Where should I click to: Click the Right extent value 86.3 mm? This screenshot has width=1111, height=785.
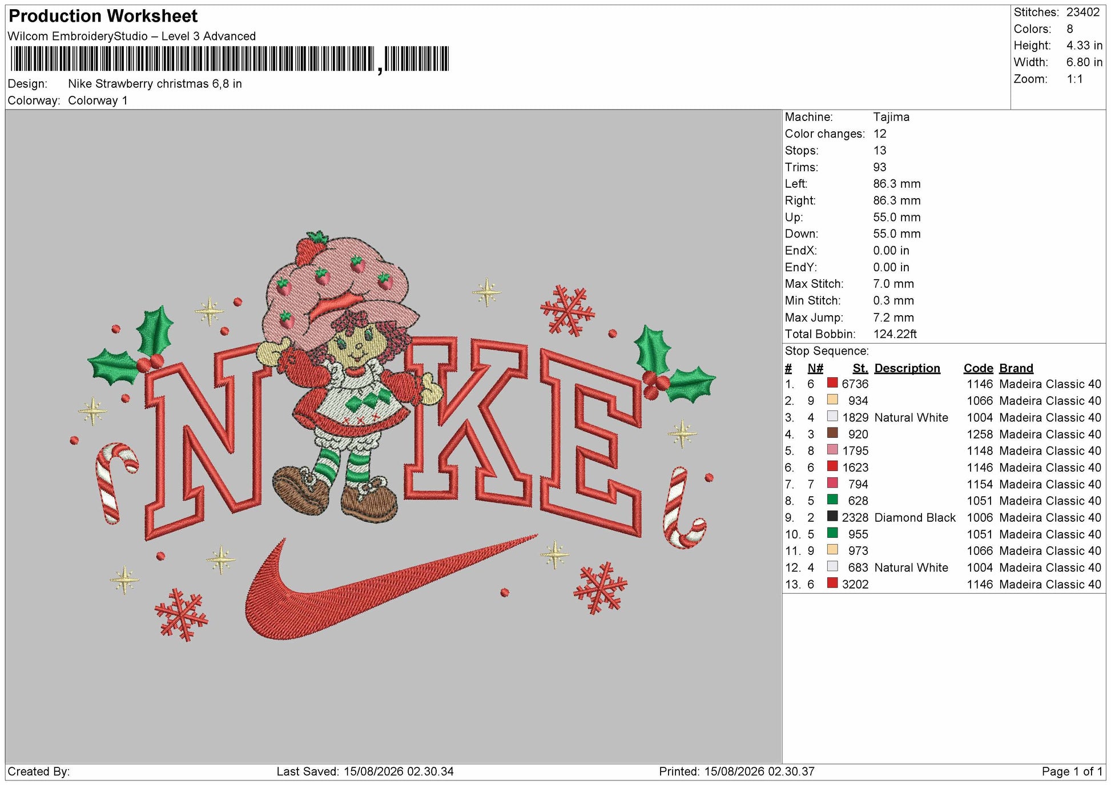(x=897, y=200)
